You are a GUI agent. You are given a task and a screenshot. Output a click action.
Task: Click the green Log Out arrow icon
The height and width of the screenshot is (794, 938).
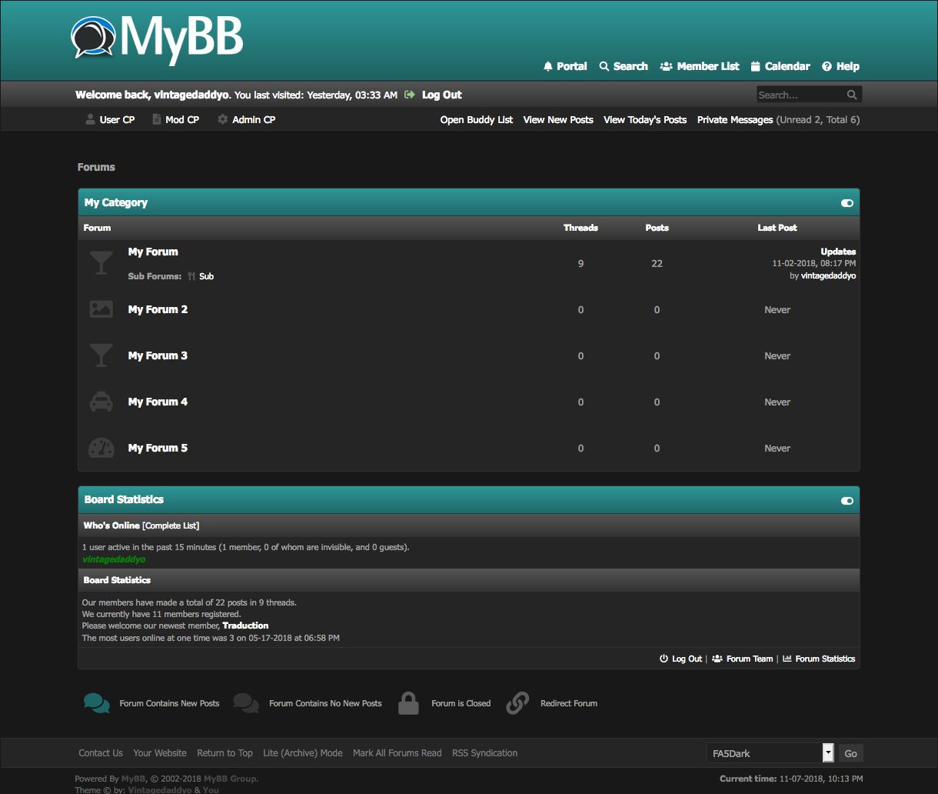(410, 95)
